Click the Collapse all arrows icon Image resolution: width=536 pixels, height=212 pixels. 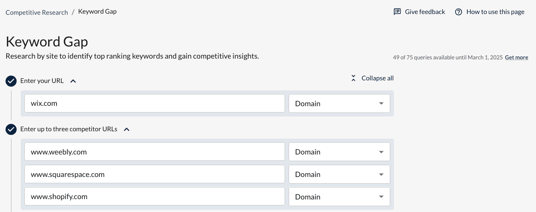353,78
